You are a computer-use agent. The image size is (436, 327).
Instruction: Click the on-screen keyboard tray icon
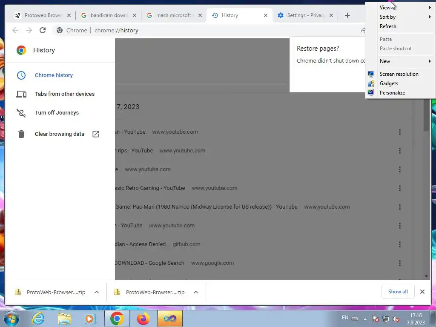[x=355, y=319]
